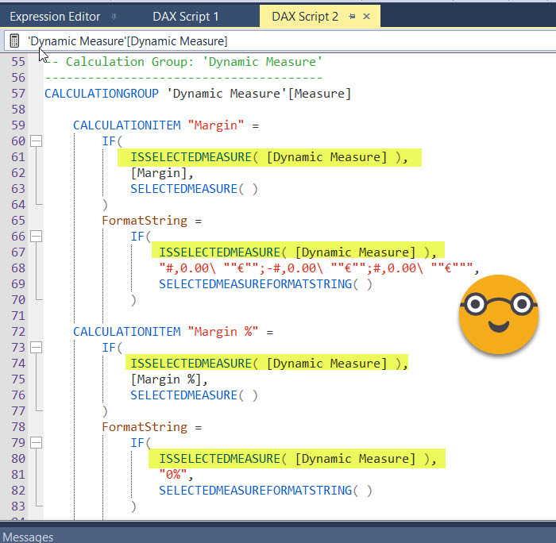Click highlighted ISSELECTEDMEASURE on line 61

click(191, 157)
